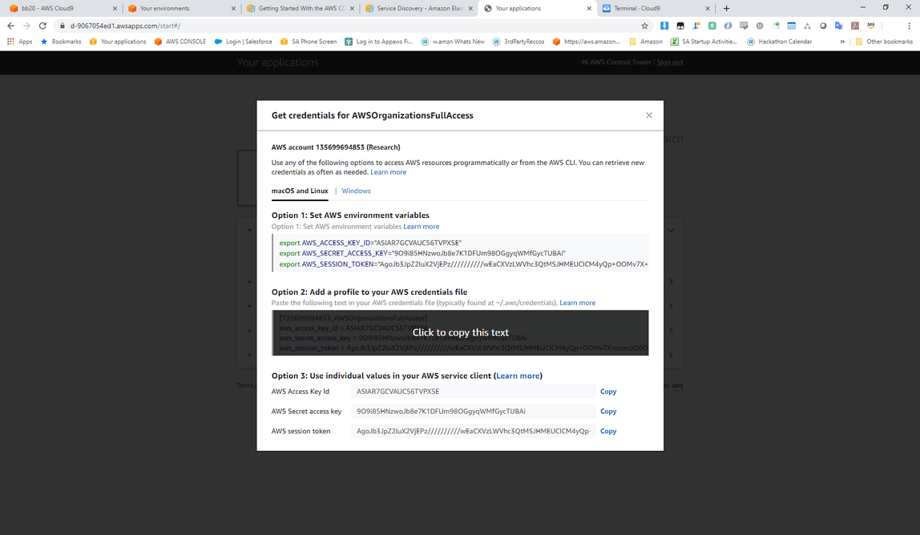Open the Apps grid shortcut

(x=19, y=42)
